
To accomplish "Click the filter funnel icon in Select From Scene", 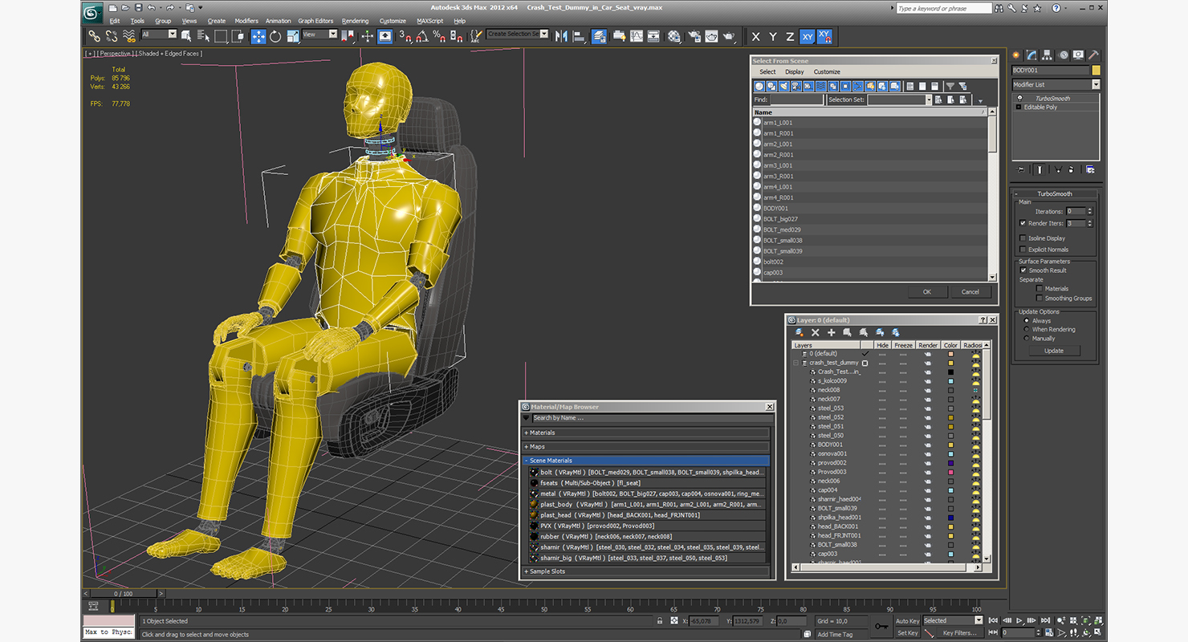I will 950,86.
